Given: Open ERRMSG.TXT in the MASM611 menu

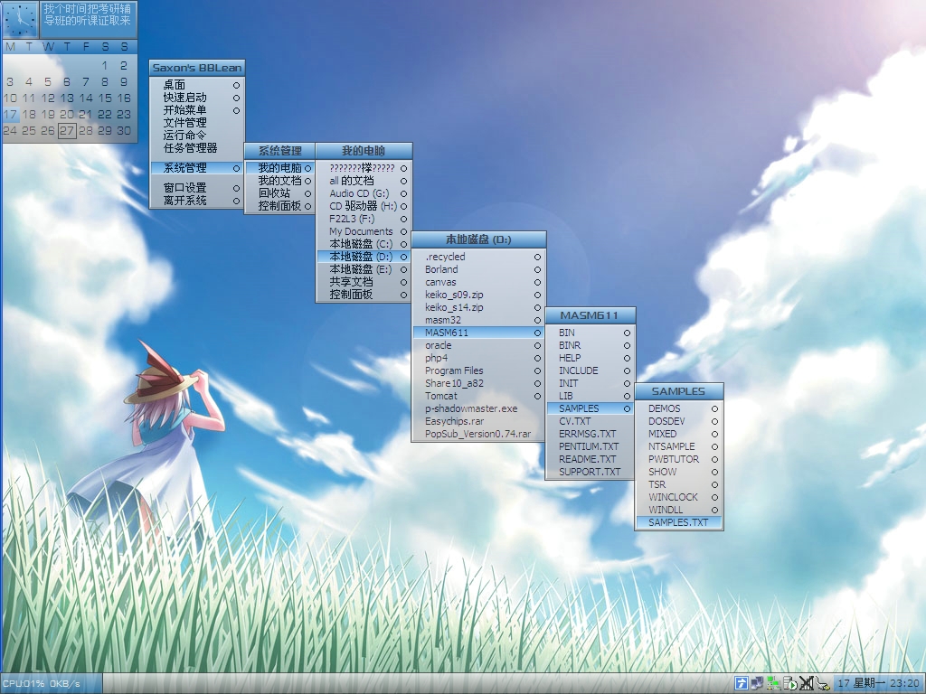Looking at the screenshot, I should pos(590,434).
